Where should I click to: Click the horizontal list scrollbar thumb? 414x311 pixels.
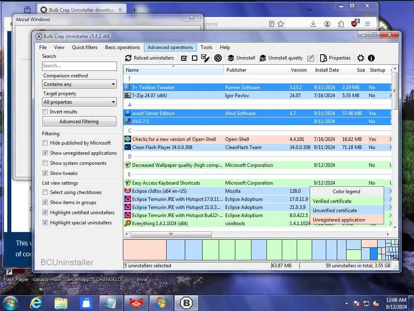coord(171,234)
